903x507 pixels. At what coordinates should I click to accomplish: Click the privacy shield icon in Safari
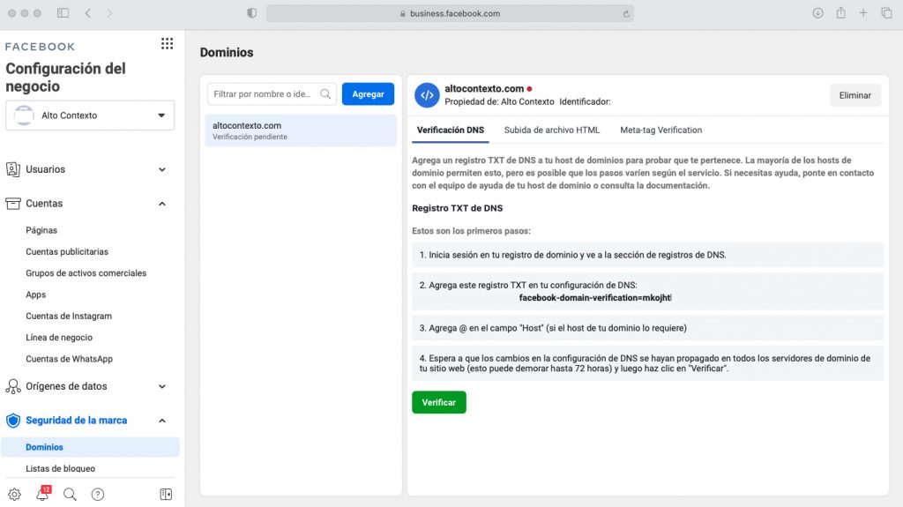[251, 13]
